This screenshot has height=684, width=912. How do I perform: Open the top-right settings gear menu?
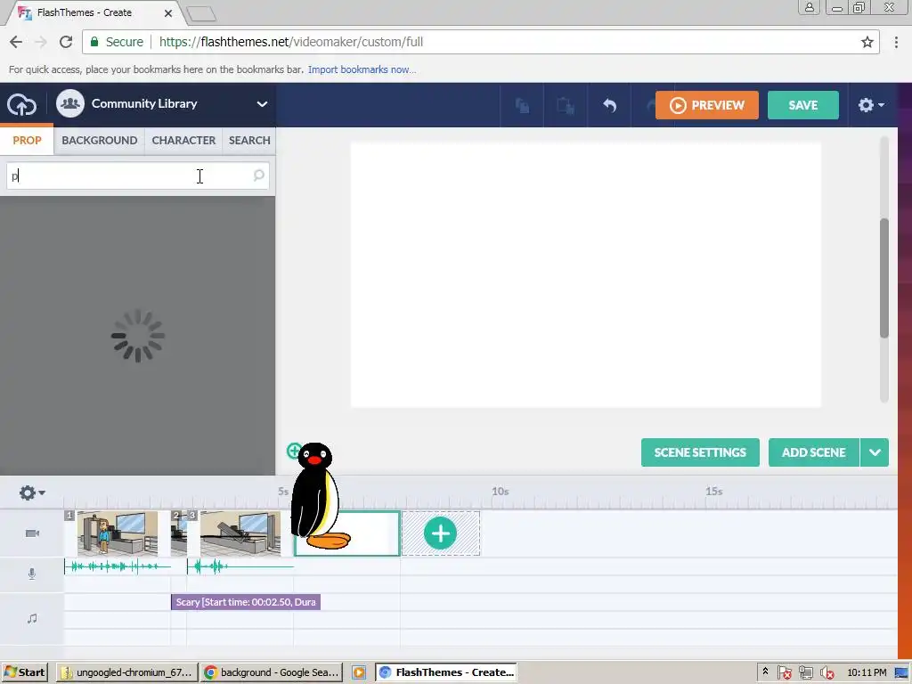coord(871,105)
